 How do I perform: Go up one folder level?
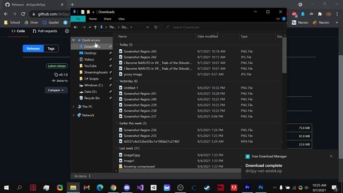coord(95,27)
